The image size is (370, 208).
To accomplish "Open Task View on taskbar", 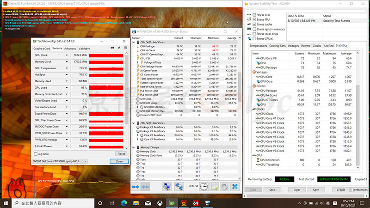I will [111, 203].
